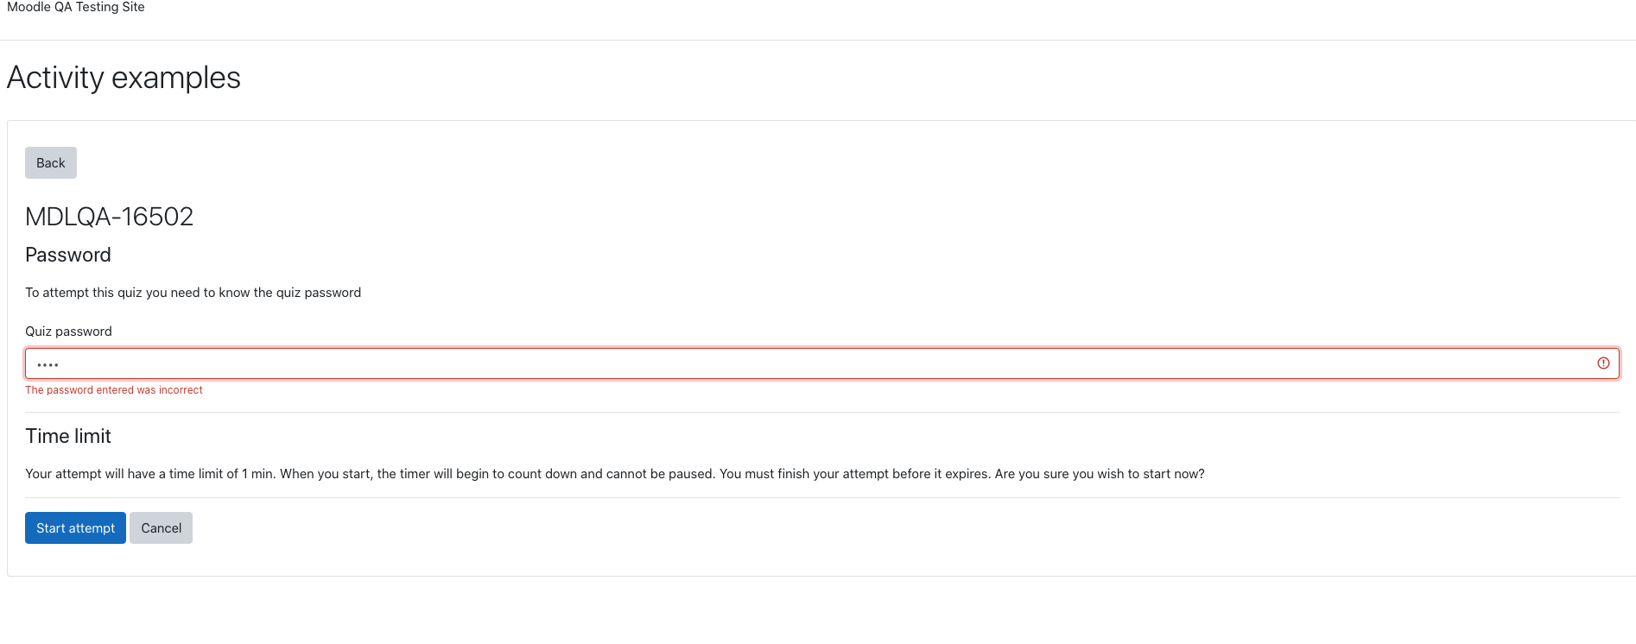Click "Are you sure you wish to start now?"

coord(1100,474)
